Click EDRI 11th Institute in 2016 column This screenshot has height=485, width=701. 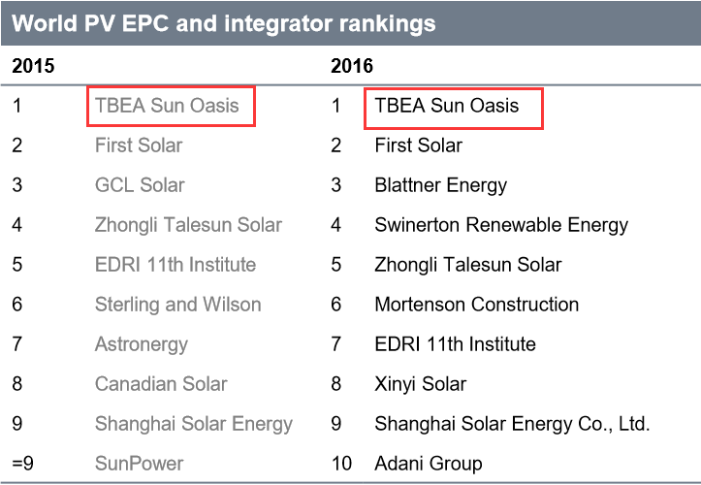(x=455, y=344)
